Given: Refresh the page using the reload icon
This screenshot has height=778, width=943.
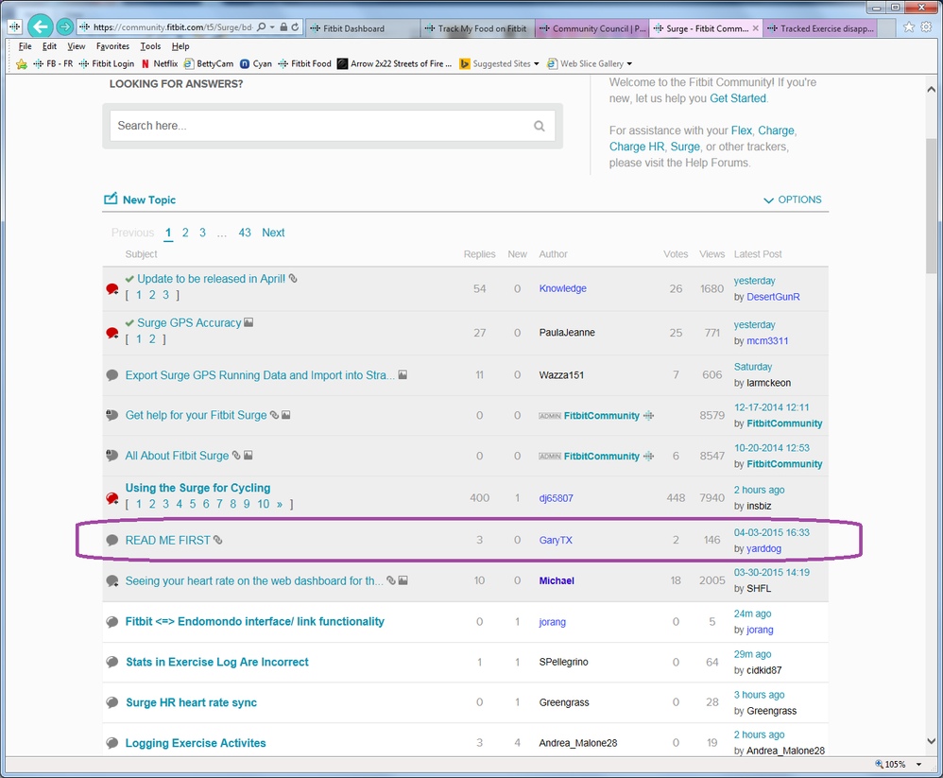Looking at the screenshot, I should pos(296,27).
